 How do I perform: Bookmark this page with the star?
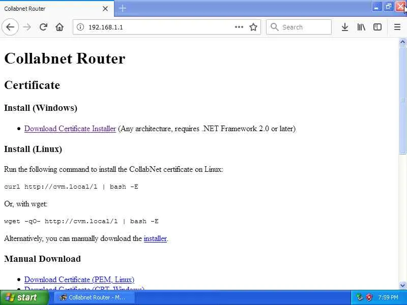point(253,27)
